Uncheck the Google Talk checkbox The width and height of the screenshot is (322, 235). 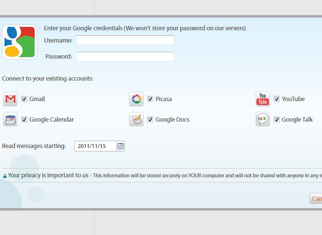click(x=277, y=119)
